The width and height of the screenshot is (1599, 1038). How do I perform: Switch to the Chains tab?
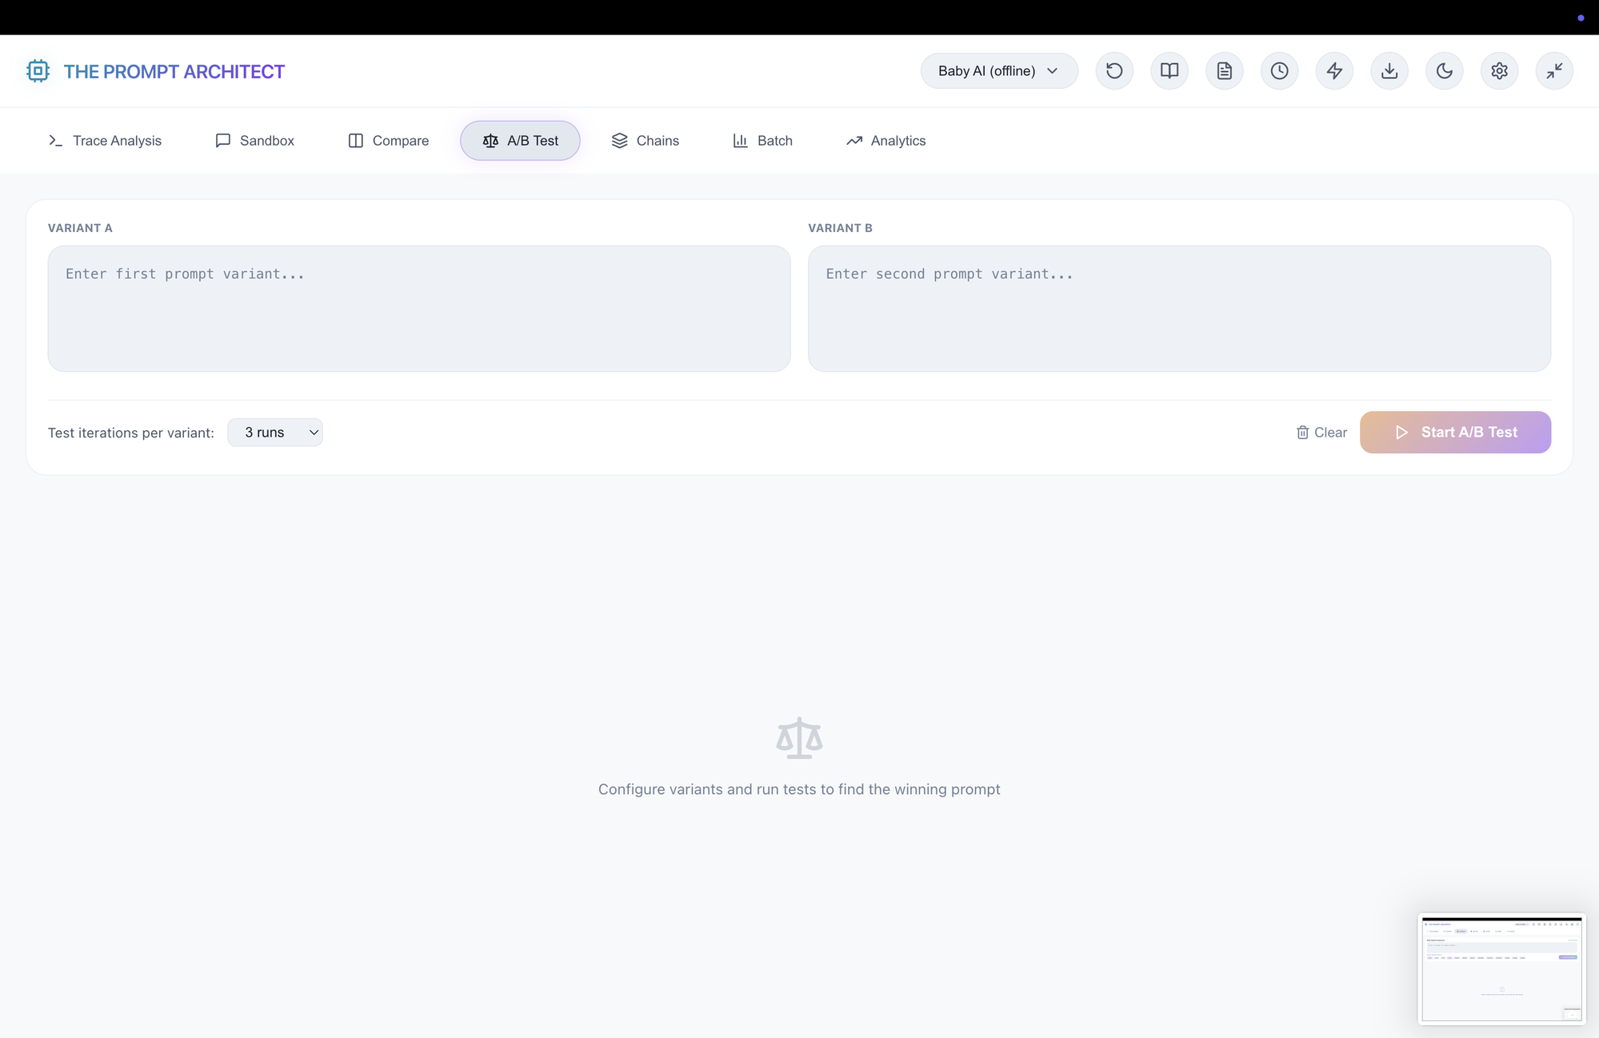(646, 141)
